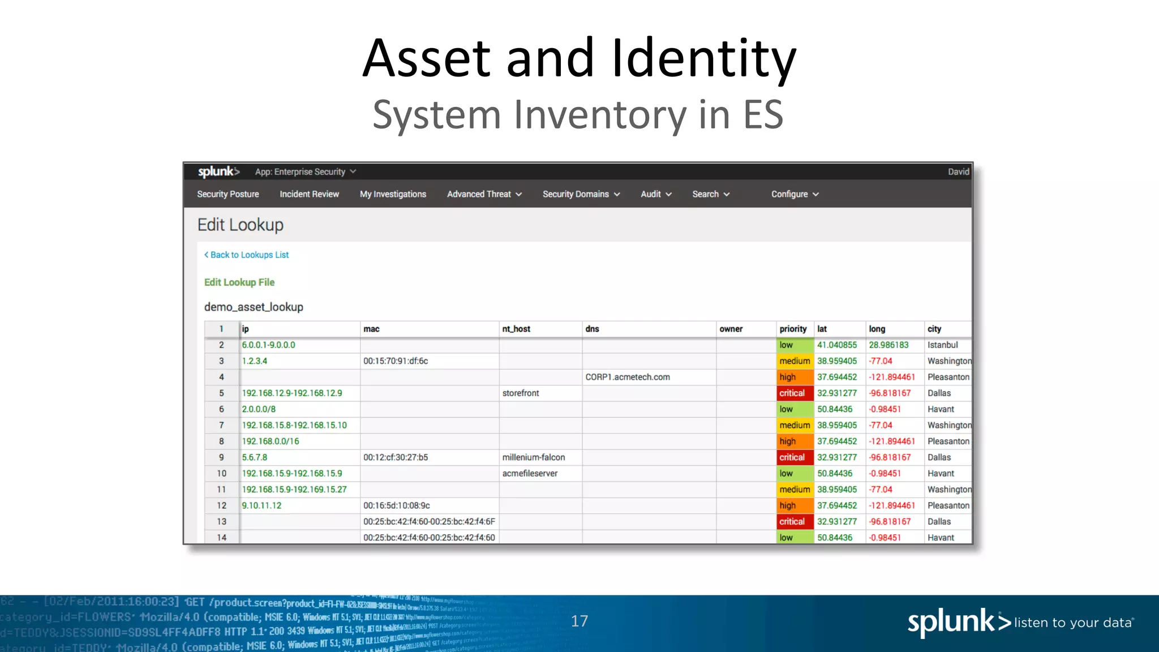The image size is (1159, 652).
Task: Open My Investigations
Action: click(393, 194)
